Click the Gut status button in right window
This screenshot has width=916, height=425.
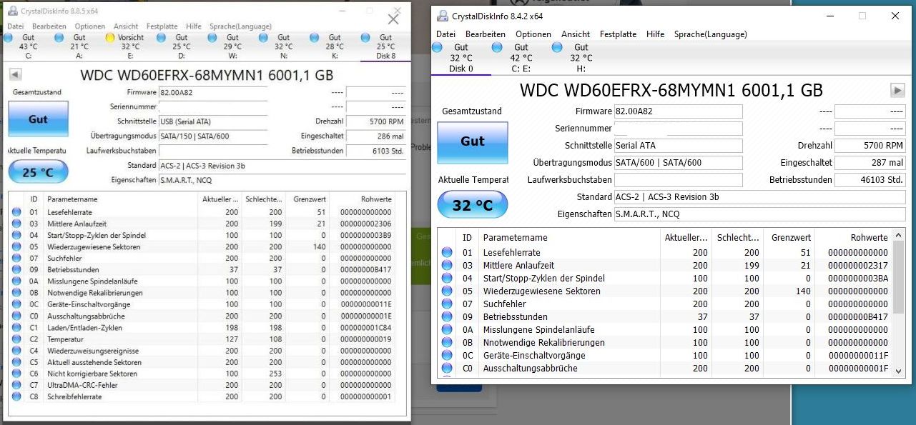pyautogui.click(x=472, y=142)
